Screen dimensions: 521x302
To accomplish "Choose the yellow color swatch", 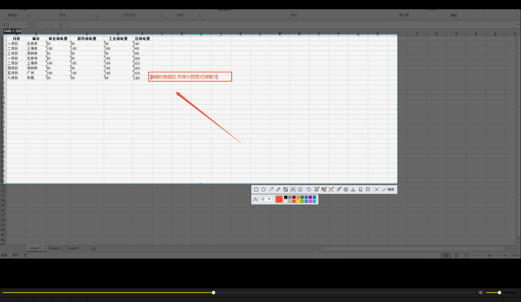I will pos(298,201).
